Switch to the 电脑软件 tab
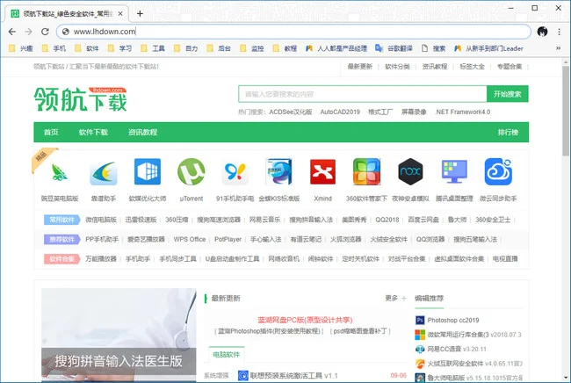Image resolution: width=571 pixels, height=383 pixels. [227, 355]
